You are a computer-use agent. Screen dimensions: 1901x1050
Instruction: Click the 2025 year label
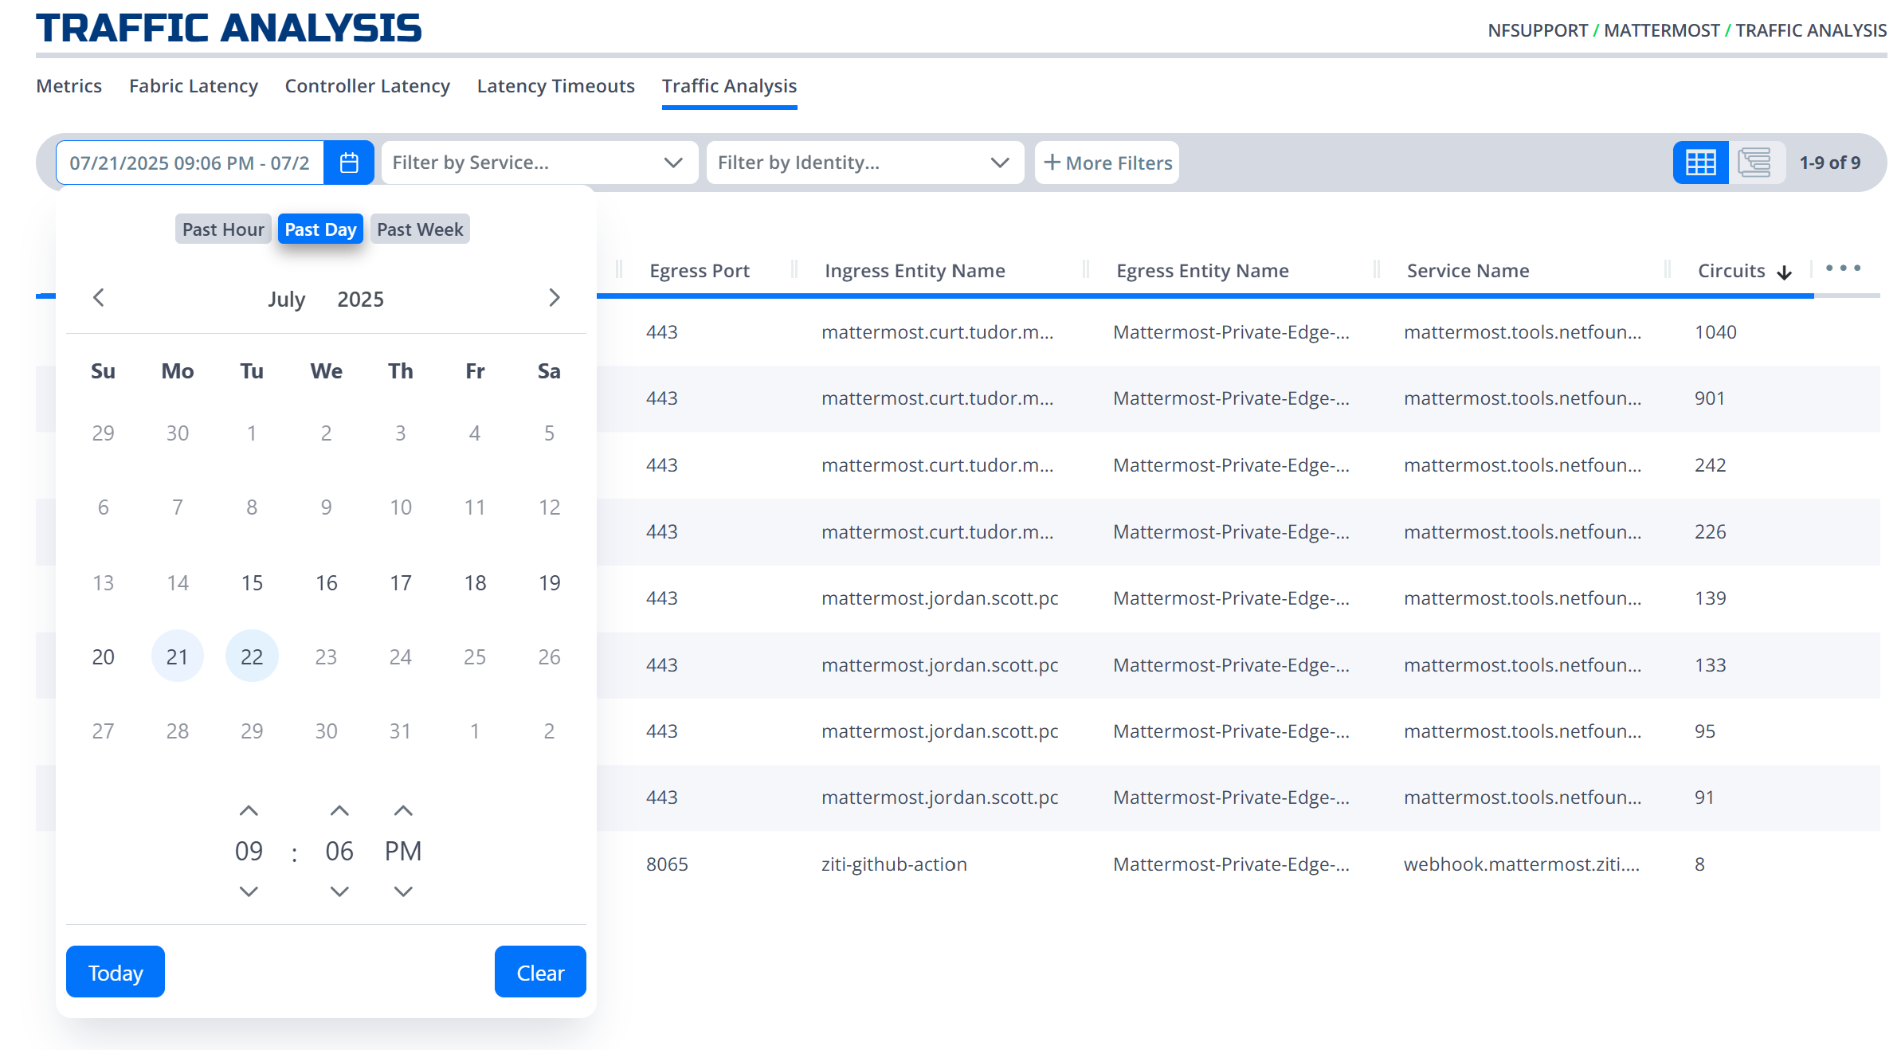pos(360,300)
